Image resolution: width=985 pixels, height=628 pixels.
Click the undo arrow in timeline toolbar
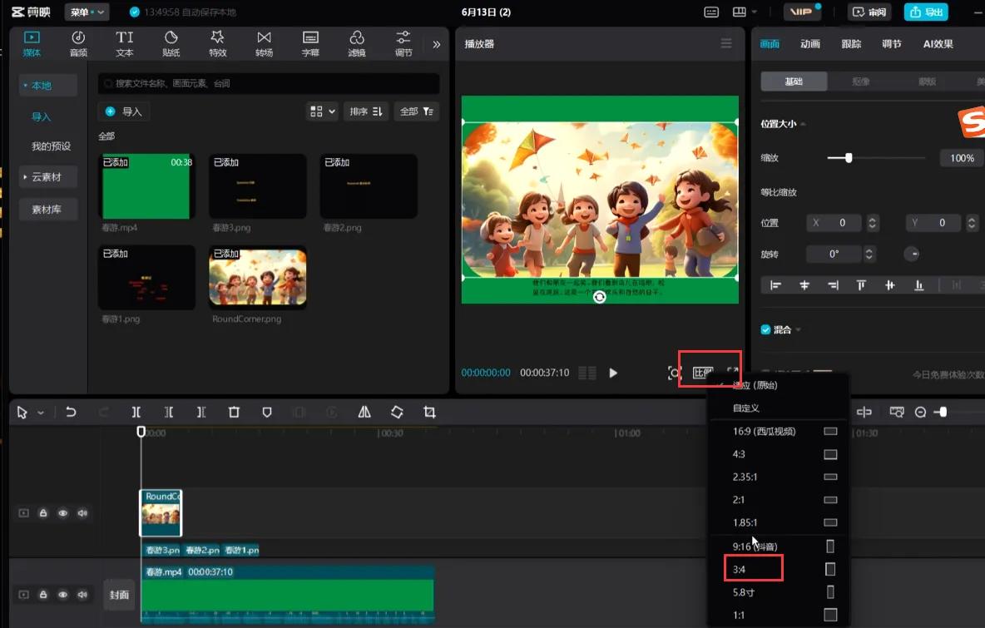click(72, 412)
